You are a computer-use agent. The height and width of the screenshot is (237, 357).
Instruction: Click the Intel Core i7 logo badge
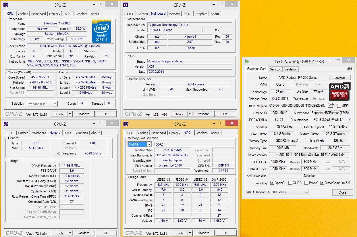point(101,31)
